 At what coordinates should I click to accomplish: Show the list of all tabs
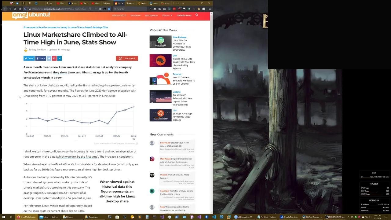[183, 3]
